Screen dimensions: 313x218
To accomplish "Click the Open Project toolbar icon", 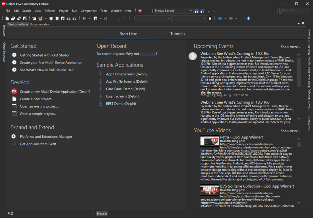I will pyautogui.click(x=63, y=19).
